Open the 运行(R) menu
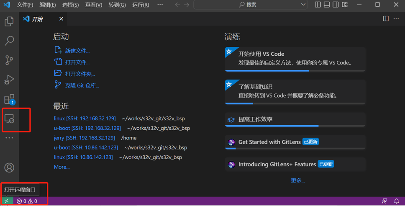The height and width of the screenshot is (206, 405). (141, 5)
